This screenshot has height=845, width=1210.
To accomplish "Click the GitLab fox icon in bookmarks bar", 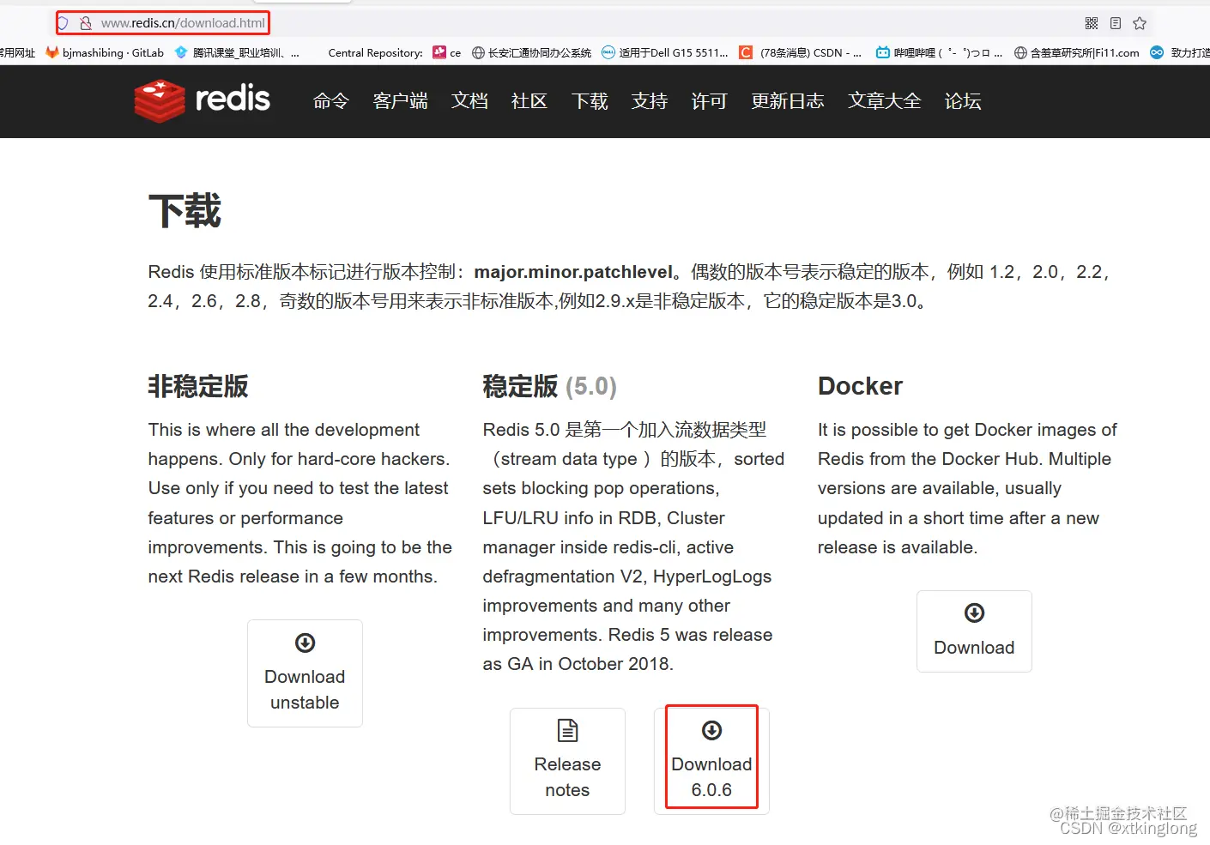I will pyautogui.click(x=52, y=52).
